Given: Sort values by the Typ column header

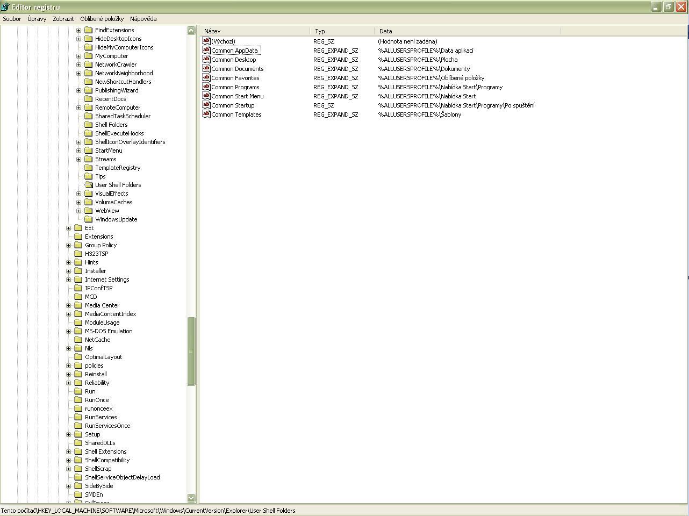Looking at the screenshot, I should pyautogui.click(x=342, y=31).
